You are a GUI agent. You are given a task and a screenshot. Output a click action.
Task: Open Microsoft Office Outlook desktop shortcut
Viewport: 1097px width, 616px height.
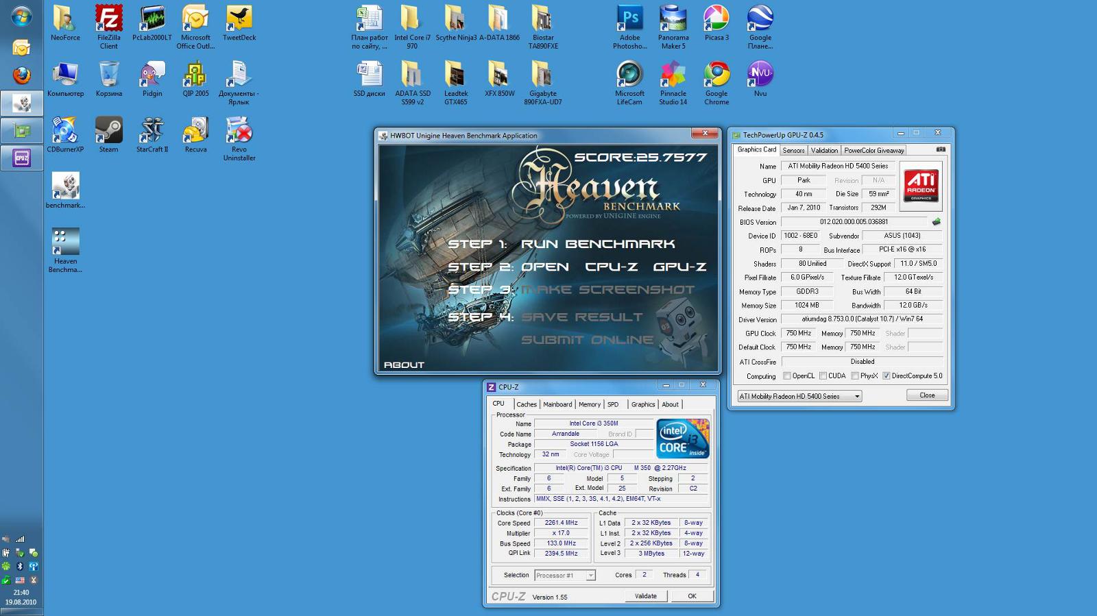pos(195,27)
